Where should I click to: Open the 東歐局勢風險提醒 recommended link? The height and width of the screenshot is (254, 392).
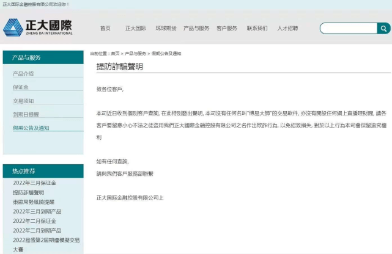click(34, 201)
